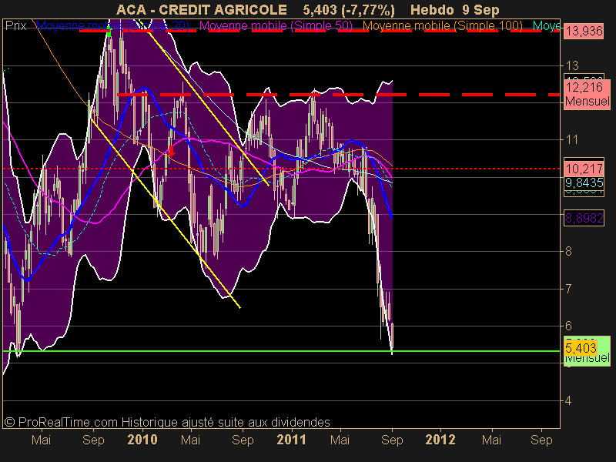
Task: Click the 8,8982 moving average value
Action: (584, 218)
